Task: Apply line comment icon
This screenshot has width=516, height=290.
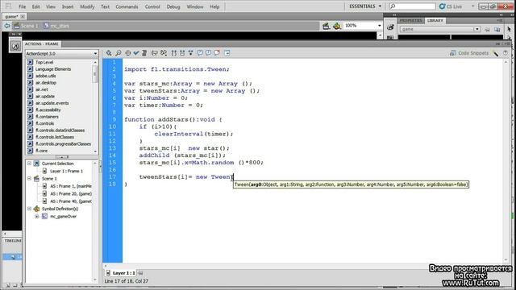Action: (x=208, y=53)
